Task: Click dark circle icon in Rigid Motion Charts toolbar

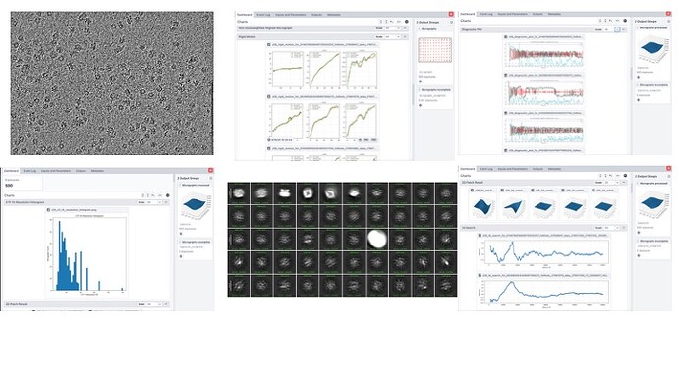Action: coord(406,22)
